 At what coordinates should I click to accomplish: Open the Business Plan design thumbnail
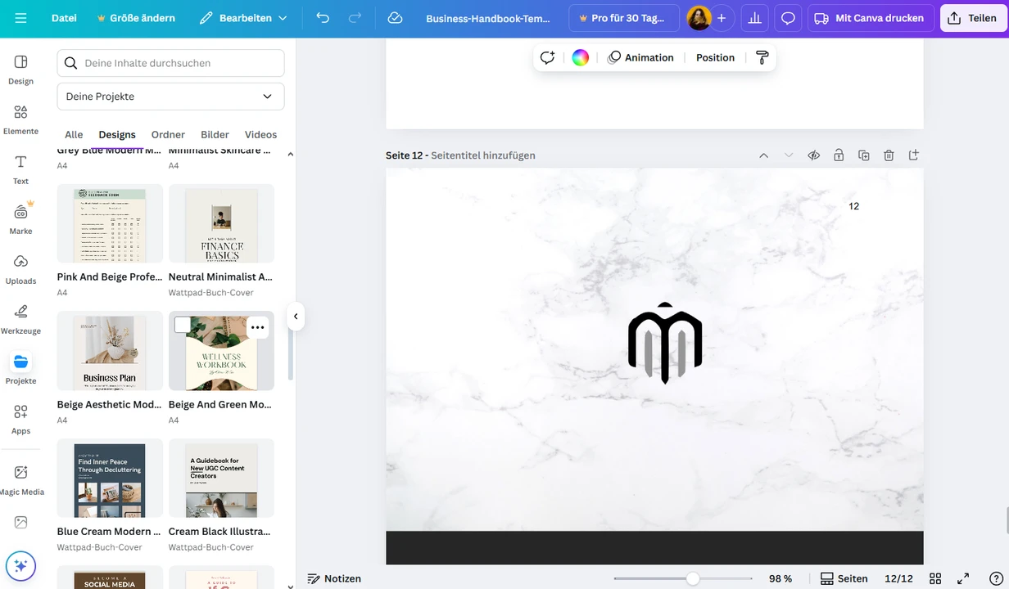point(110,351)
